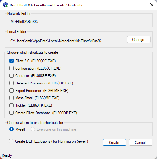Click the Change button for Local Folder
157x159 pixels.
click(139, 40)
